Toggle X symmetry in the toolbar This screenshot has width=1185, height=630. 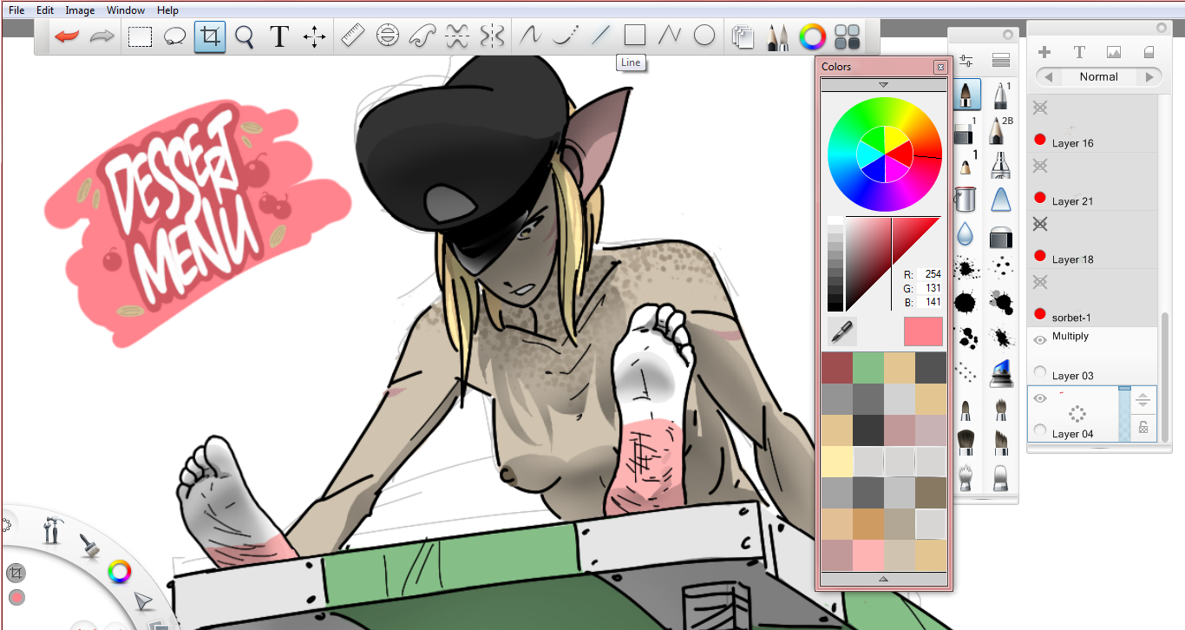[457, 36]
